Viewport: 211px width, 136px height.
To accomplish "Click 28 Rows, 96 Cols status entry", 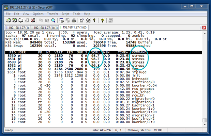I will (139, 130).
